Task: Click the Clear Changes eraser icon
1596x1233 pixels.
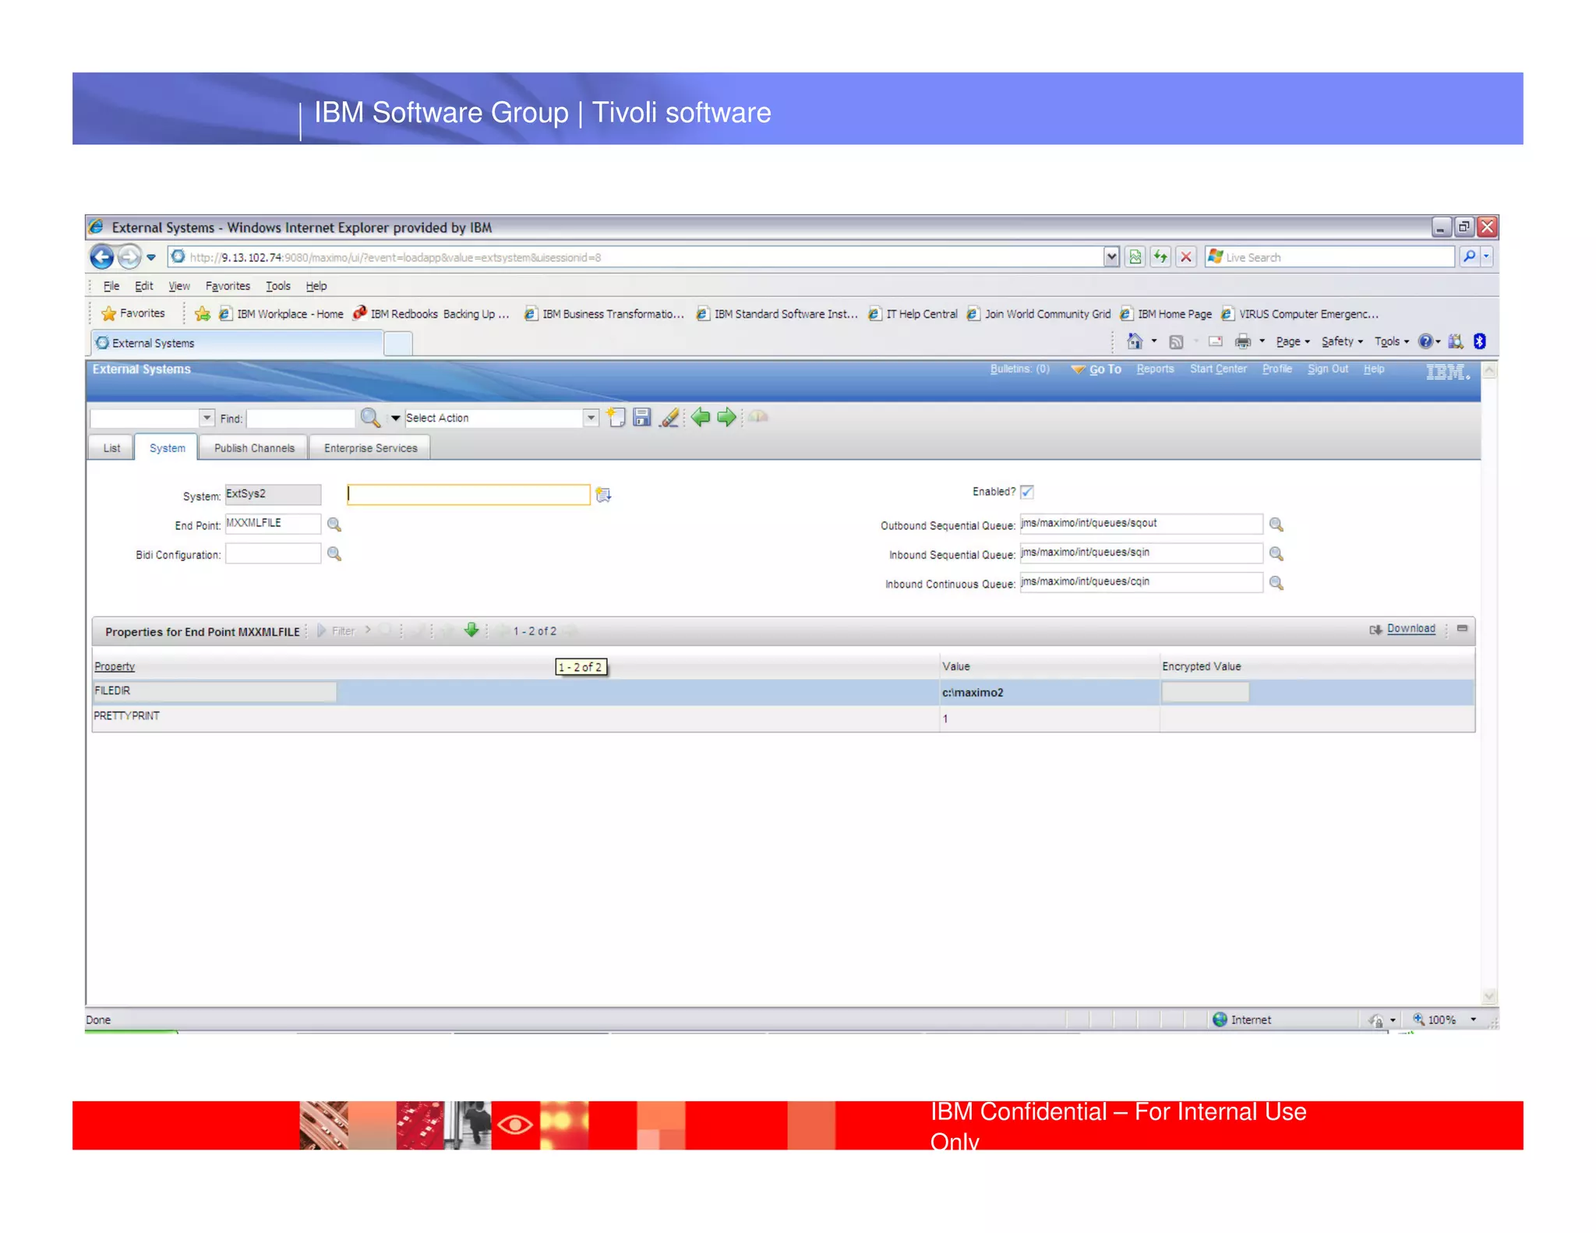Action: (669, 418)
